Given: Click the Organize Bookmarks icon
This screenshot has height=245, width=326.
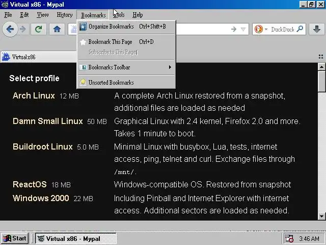Looking at the screenshot, I should coord(83,27).
